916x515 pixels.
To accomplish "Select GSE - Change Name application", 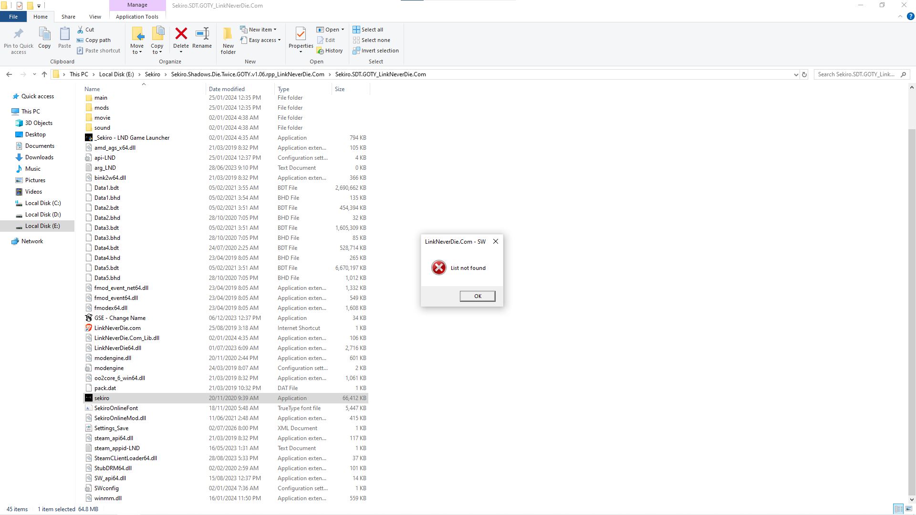I will point(120,318).
